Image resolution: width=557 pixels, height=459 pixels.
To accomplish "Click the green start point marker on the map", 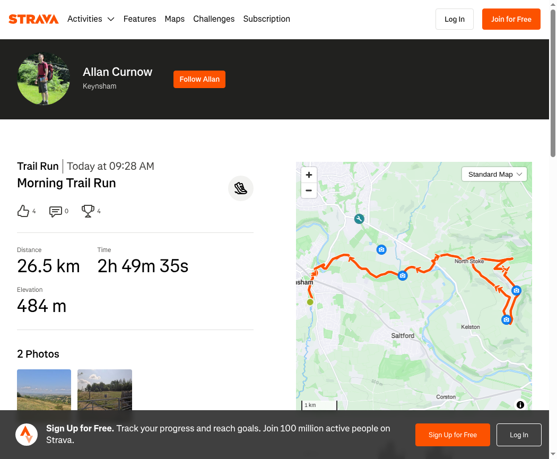I will pos(310,302).
